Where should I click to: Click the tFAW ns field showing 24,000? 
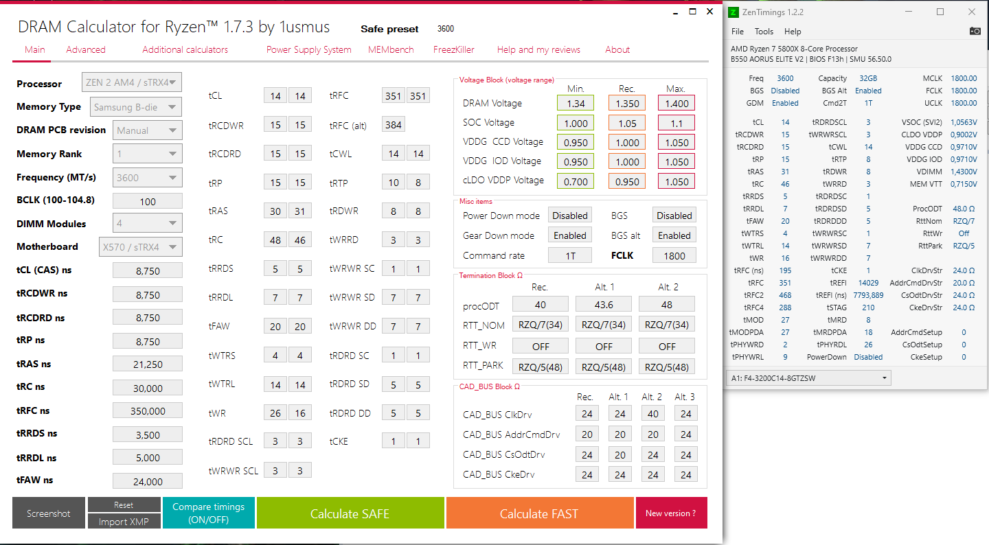148,481
